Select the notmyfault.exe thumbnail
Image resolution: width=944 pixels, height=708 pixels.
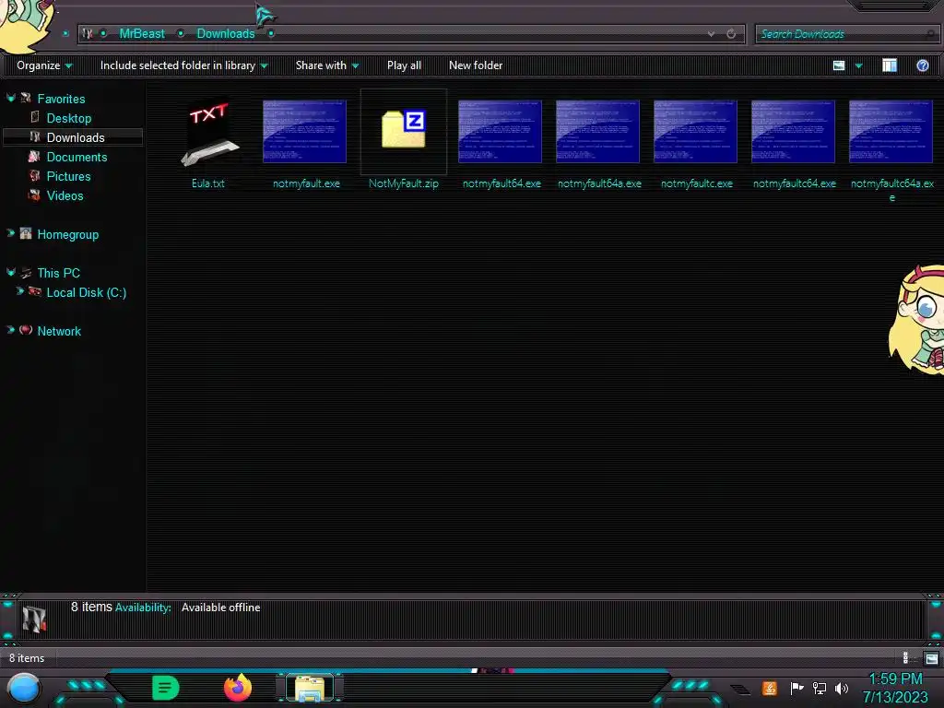[x=304, y=132]
